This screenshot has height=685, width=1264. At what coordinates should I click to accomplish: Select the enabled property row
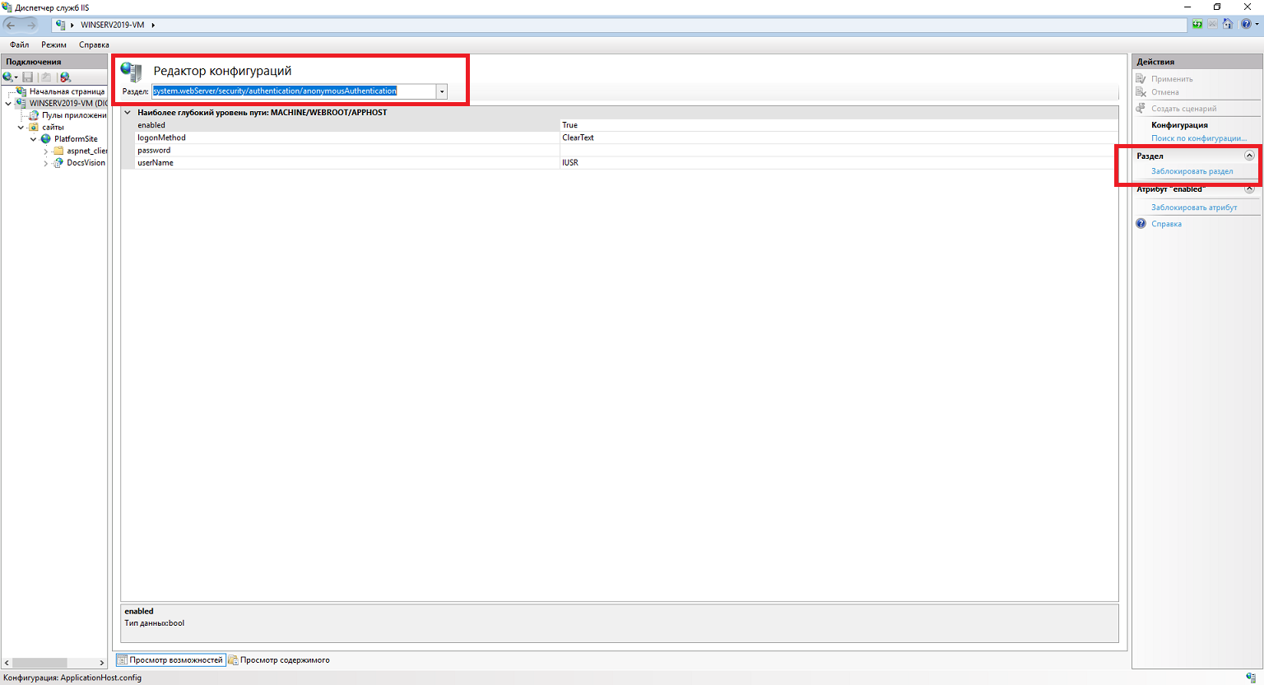tap(151, 125)
